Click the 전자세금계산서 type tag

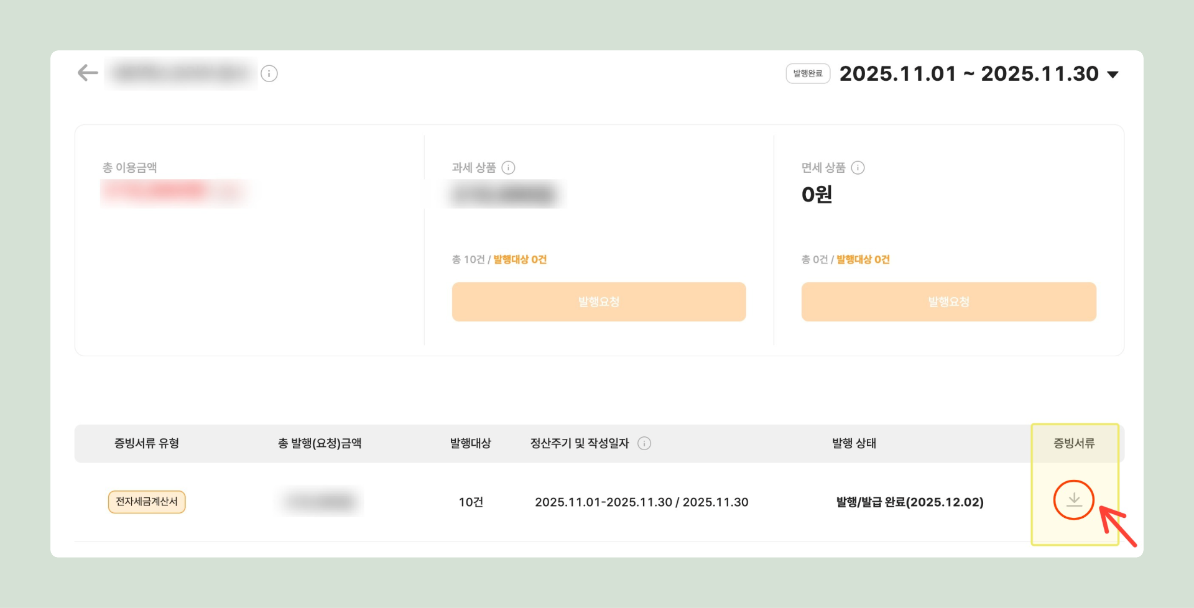[x=147, y=502]
